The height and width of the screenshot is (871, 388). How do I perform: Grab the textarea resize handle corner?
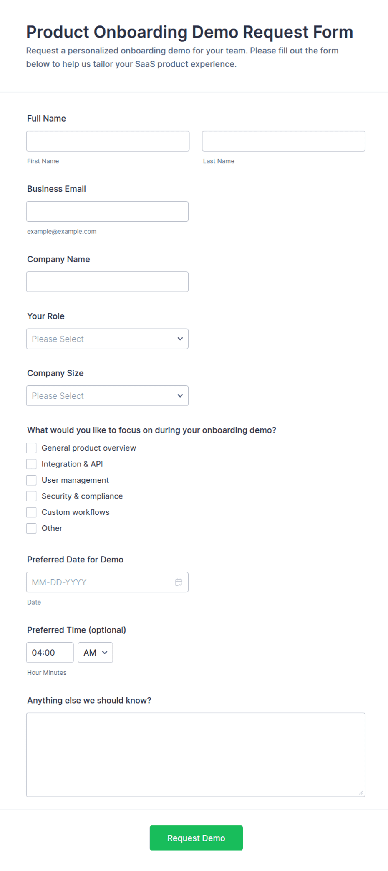[361, 793]
